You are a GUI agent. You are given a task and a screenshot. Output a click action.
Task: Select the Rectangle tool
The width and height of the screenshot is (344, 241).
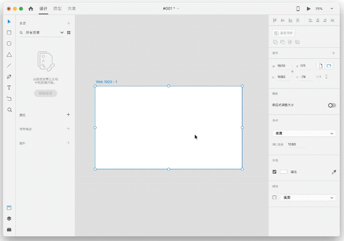pos(9,33)
